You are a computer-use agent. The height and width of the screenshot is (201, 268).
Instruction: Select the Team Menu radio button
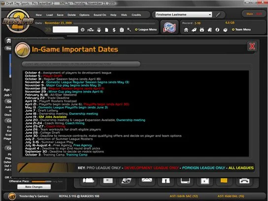pos(233,30)
